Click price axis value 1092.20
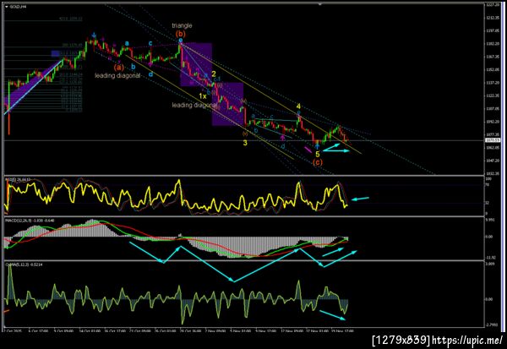This screenshot has height=349, width=507. pyautogui.click(x=493, y=122)
